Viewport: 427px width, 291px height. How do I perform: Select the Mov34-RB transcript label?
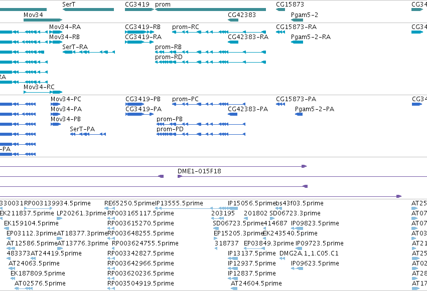point(65,37)
